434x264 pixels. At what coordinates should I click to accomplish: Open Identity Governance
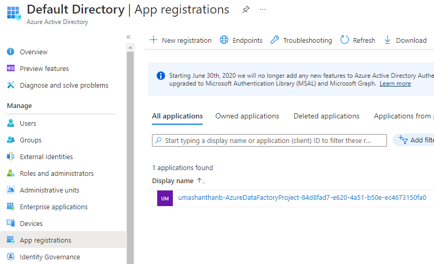tap(50, 257)
